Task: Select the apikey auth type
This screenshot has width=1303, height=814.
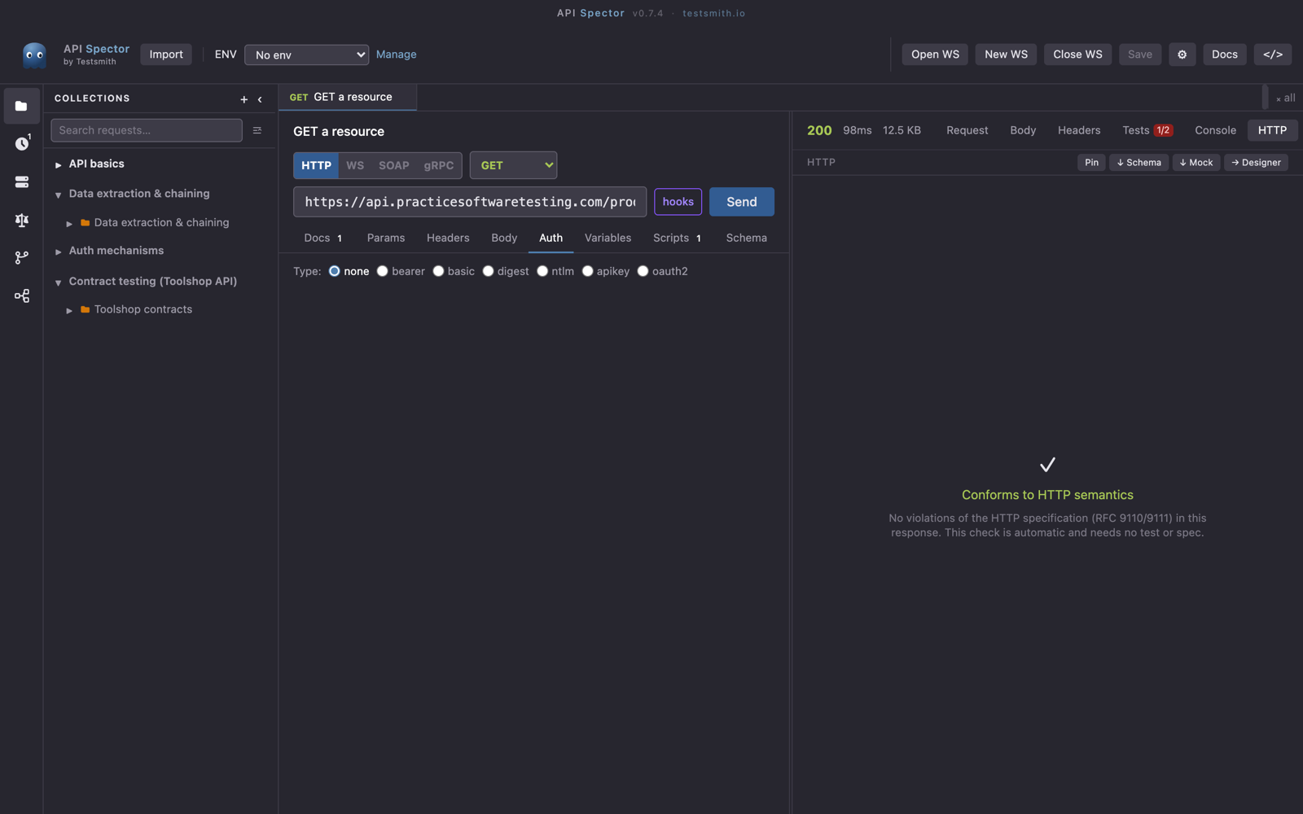Action: [587, 271]
